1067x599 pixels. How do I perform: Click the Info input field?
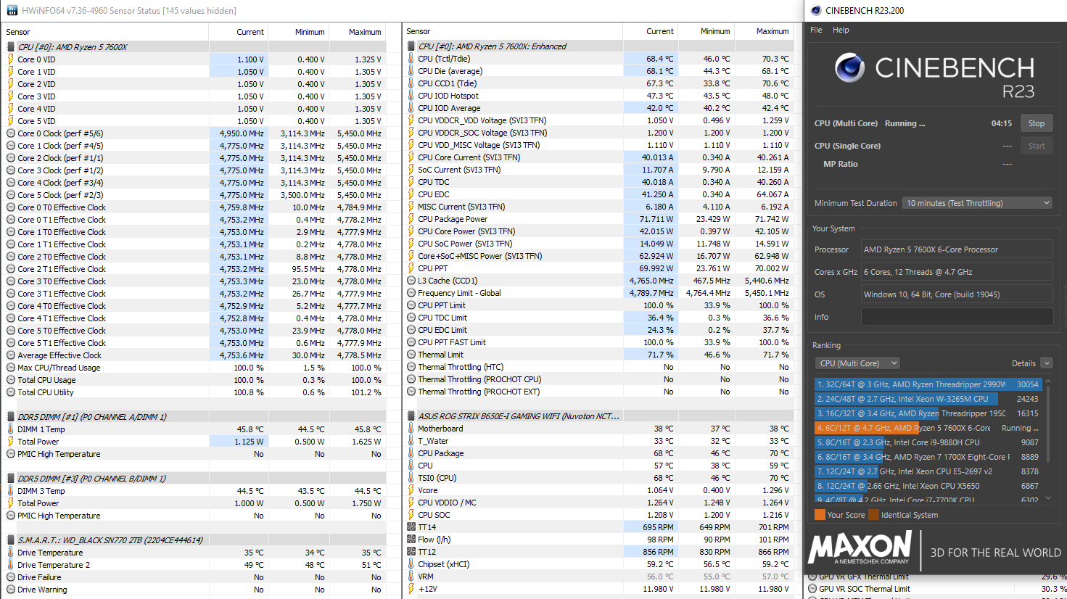(x=957, y=317)
